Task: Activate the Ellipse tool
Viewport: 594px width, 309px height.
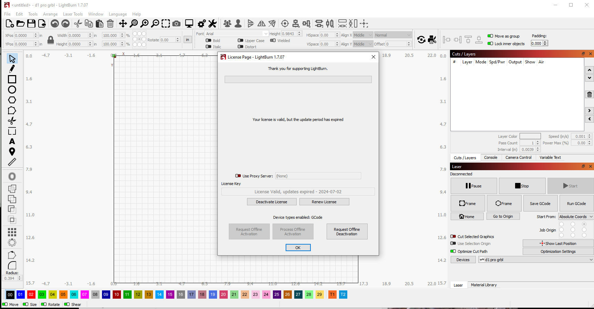Action: 12,90
